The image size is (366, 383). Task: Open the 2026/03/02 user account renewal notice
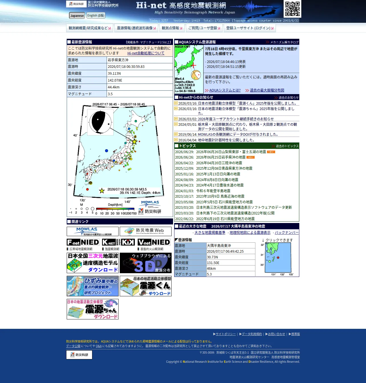click(x=236, y=119)
